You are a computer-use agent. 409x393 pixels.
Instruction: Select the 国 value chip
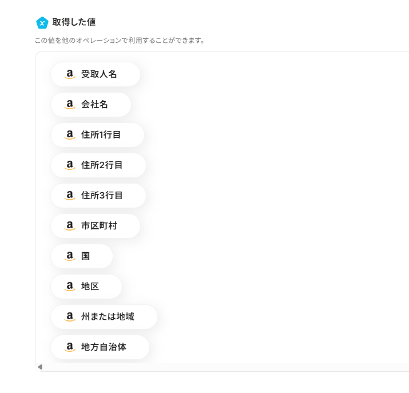coord(86,256)
